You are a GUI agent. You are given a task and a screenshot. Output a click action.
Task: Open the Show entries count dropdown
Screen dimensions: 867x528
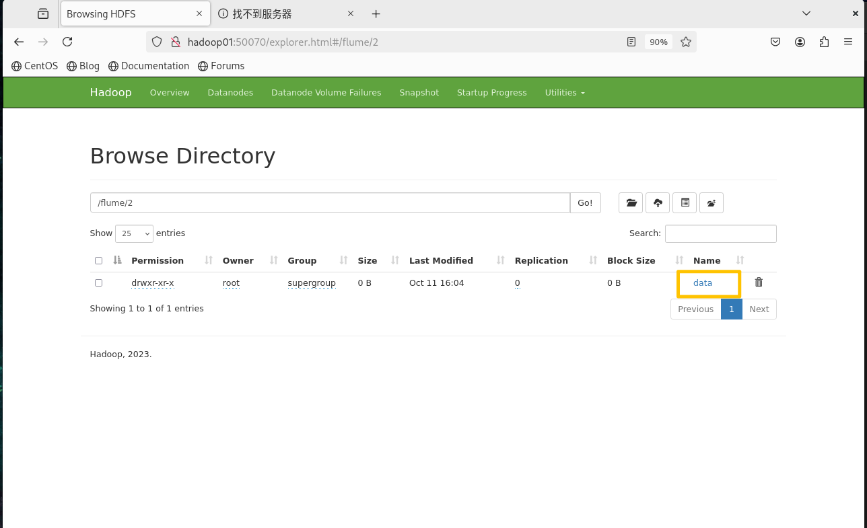134,233
